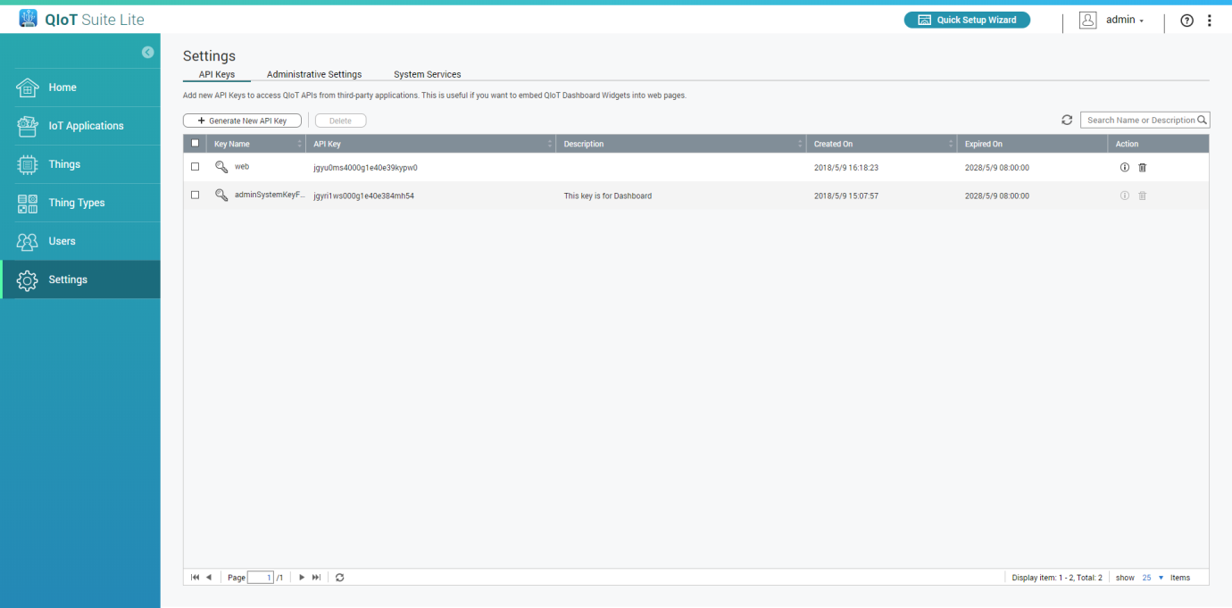Collapse the left sidebar with the arrow icon
Viewport: 1232px width, 608px height.
(x=147, y=53)
